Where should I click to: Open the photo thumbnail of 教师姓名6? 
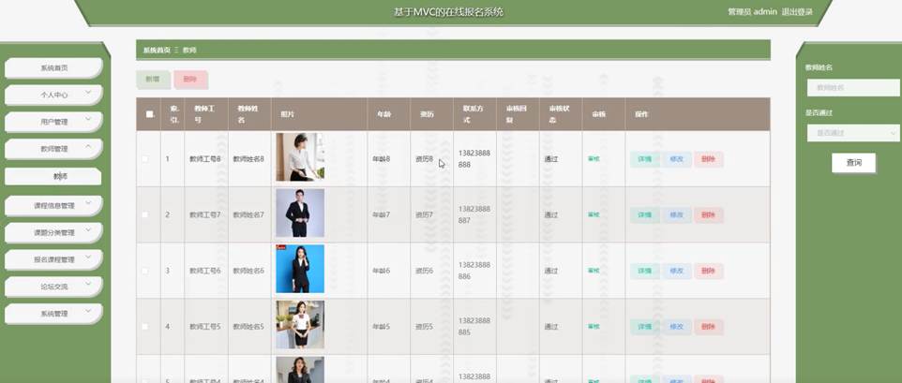pyautogui.click(x=300, y=269)
